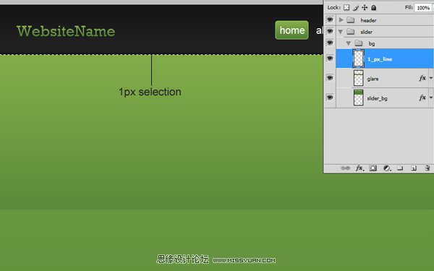Expand the glare layer's effects list
The image size is (434, 271).
(431, 78)
